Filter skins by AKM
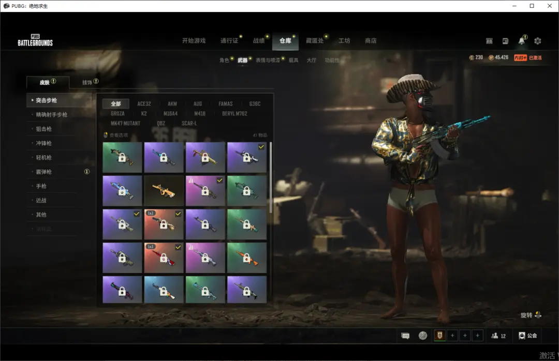 click(172, 104)
